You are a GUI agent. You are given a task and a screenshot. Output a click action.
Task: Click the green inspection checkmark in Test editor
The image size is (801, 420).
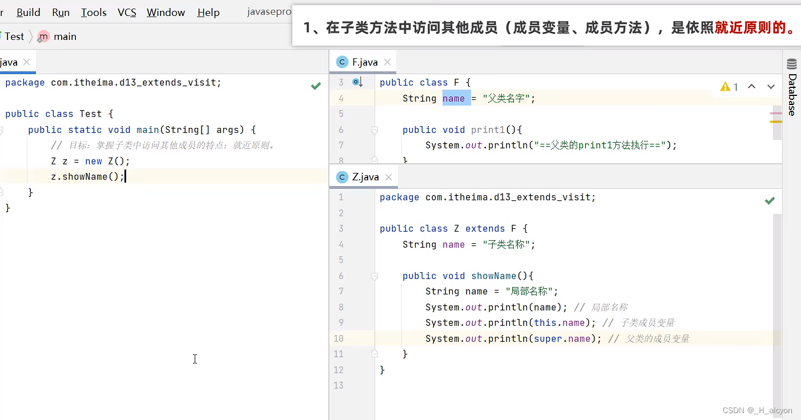316,86
